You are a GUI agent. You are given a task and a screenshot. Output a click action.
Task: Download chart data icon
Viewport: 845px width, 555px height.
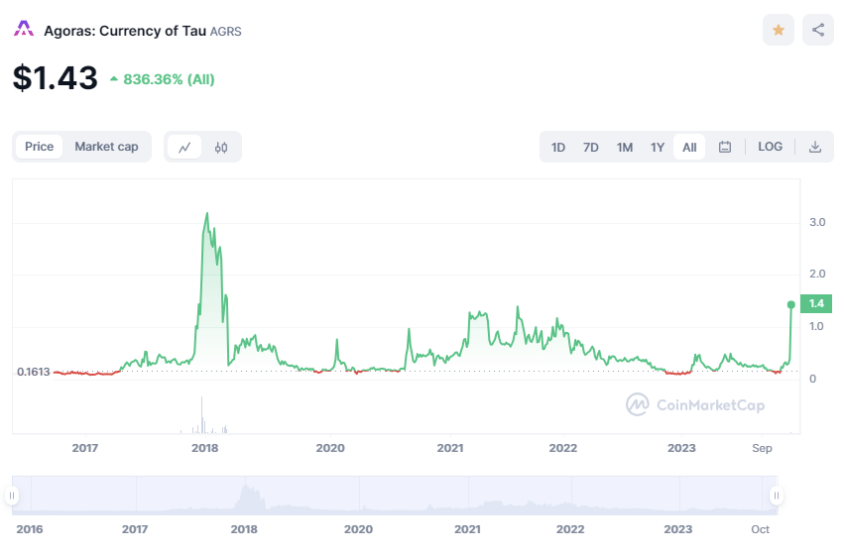click(x=815, y=147)
